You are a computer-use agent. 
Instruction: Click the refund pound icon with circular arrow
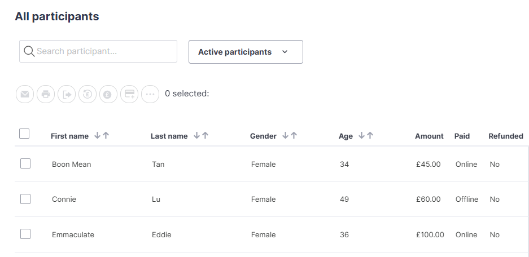coord(88,94)
